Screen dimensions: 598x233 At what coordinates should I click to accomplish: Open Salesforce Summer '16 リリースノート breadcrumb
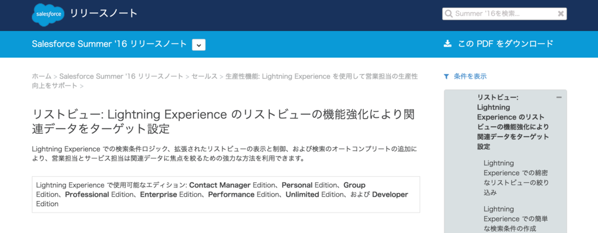click(121, 76)
